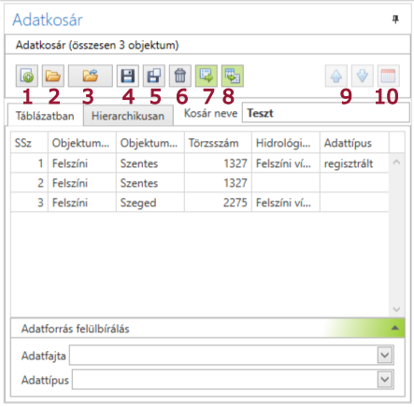Collapse the Adatforrás felülbírálás section
Viewport: 414px width, 407px height.
(394, 328)
